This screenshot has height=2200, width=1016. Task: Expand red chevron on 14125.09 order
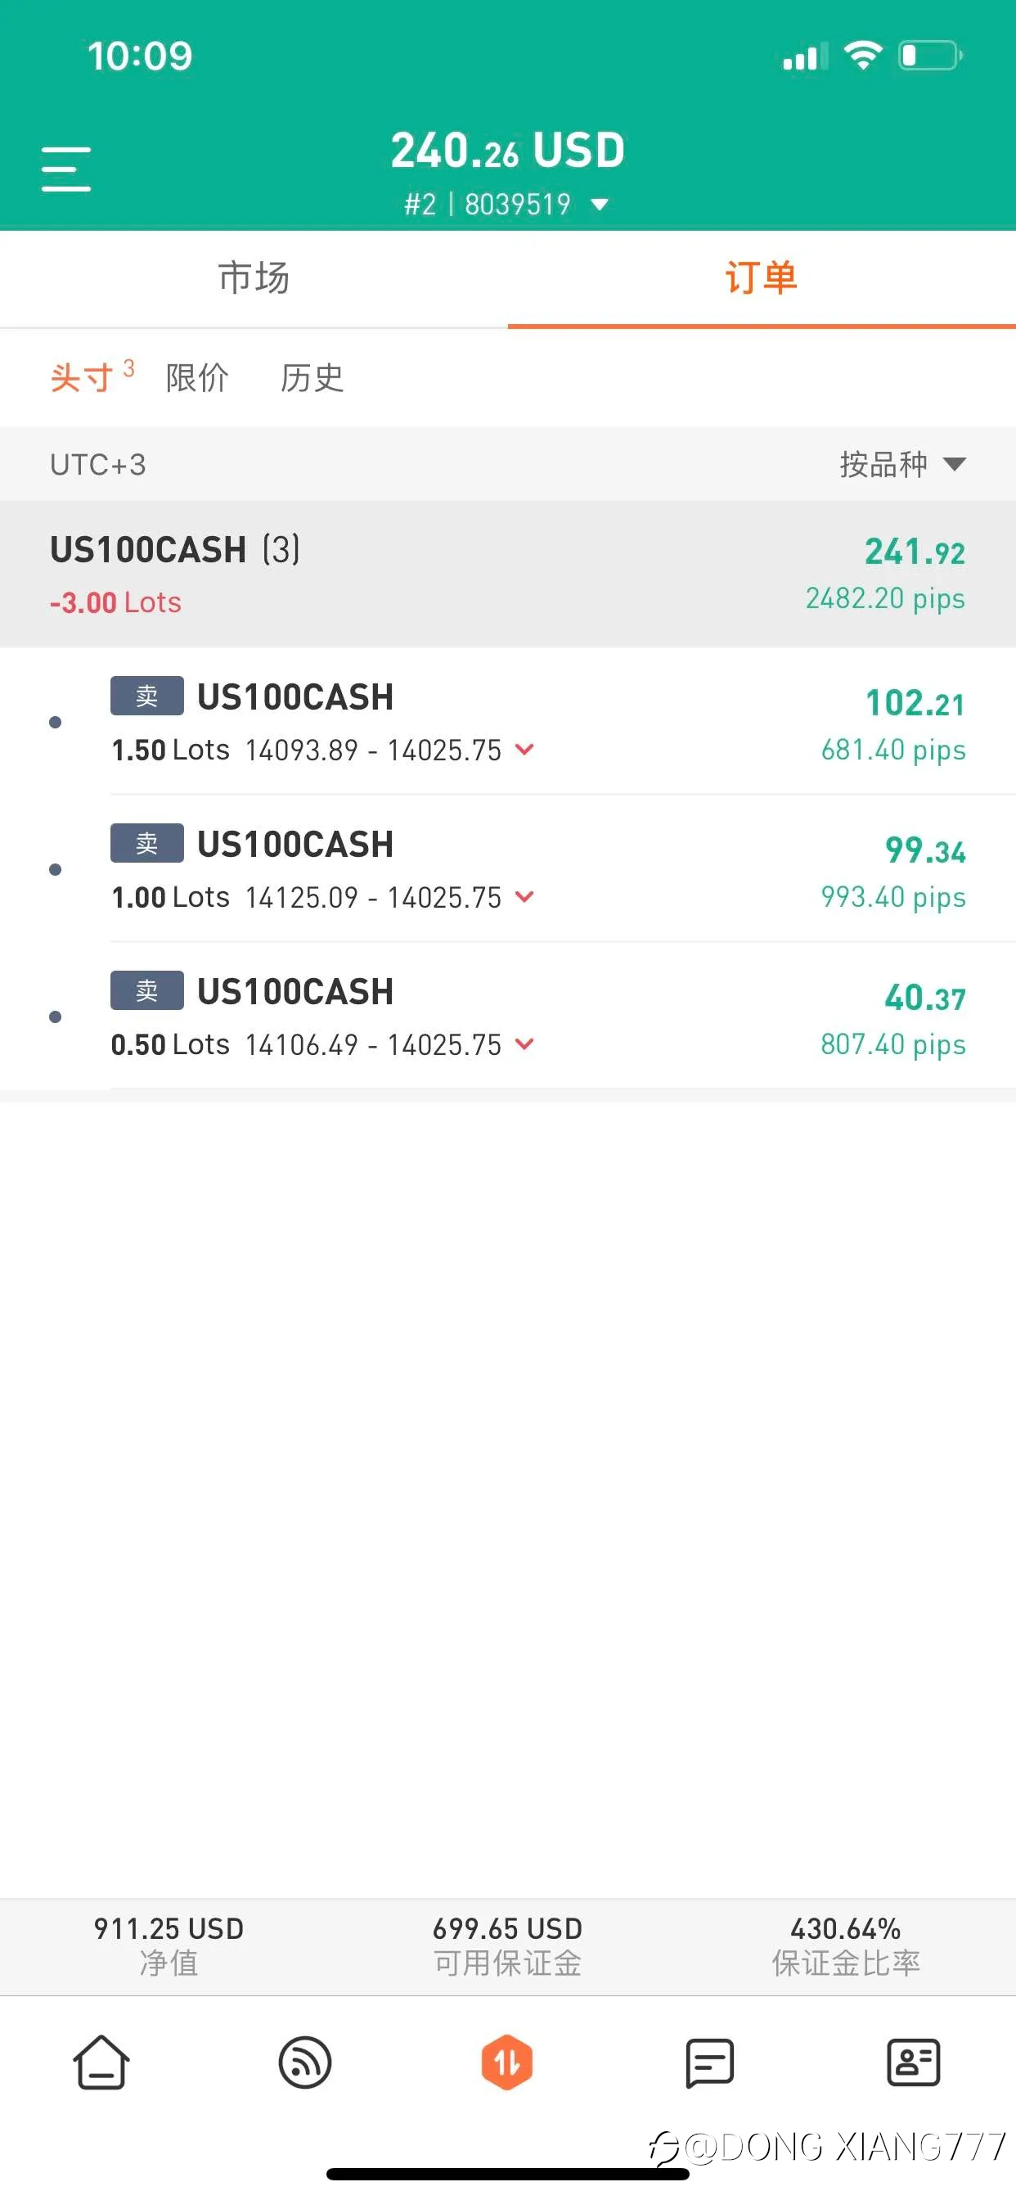click(x=524, y=896)
